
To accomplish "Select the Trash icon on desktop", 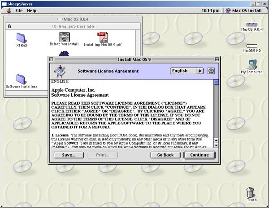I will [251, 193].
